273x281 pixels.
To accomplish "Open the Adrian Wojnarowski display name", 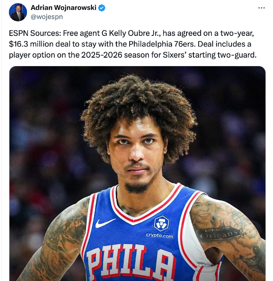I will coord(64,8).
